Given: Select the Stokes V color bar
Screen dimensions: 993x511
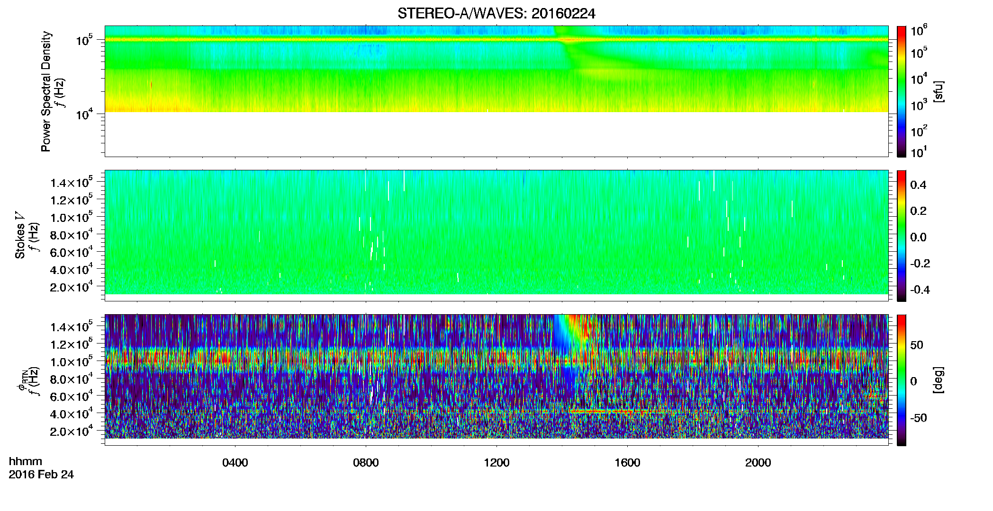Looking at the screenshot, I should tap(902, 236).
